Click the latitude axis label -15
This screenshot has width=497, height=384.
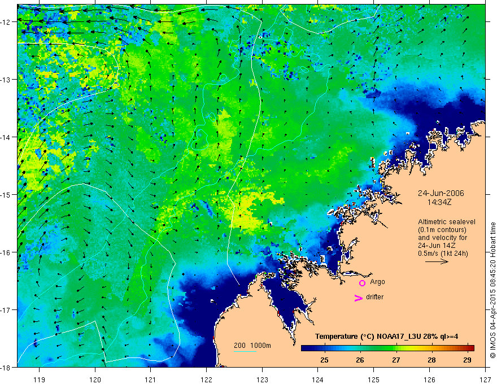click(6, 194)
